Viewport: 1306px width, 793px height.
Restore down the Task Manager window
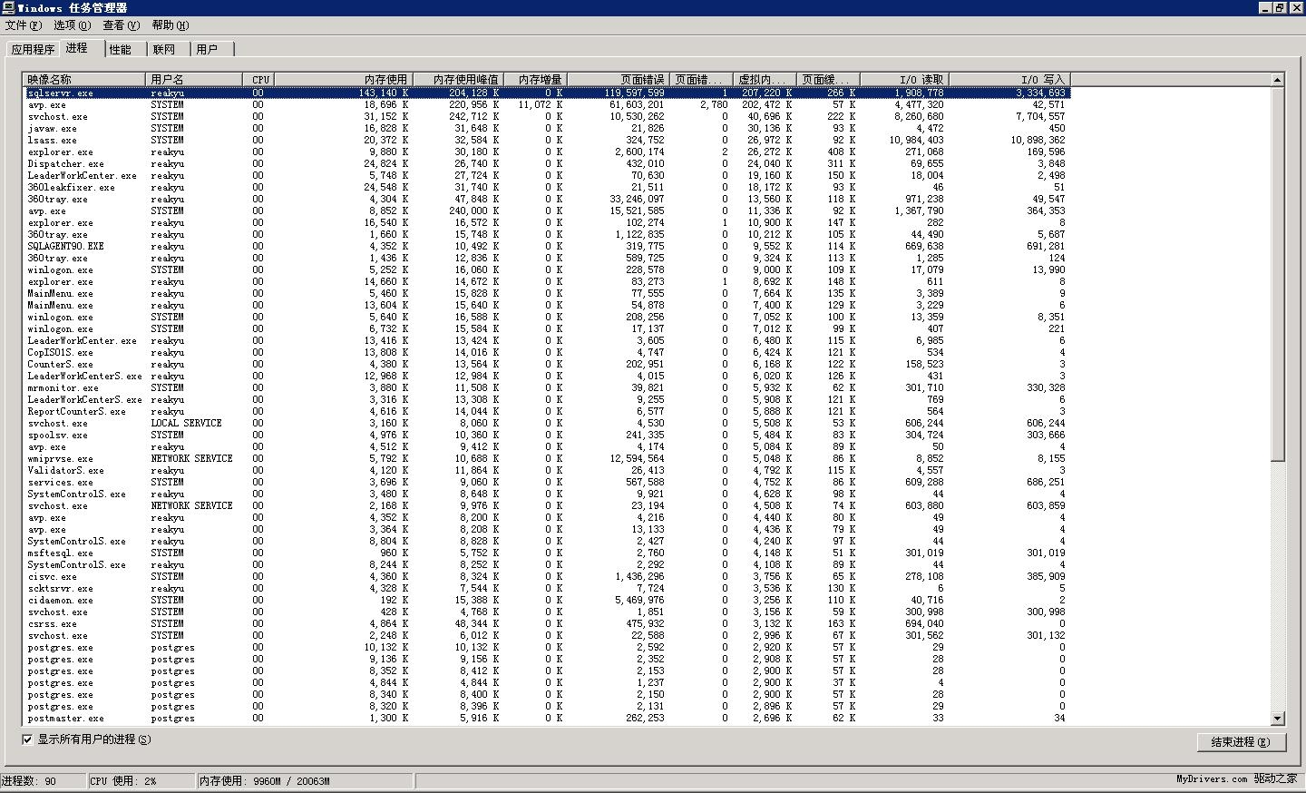(x=1280, y=8)
